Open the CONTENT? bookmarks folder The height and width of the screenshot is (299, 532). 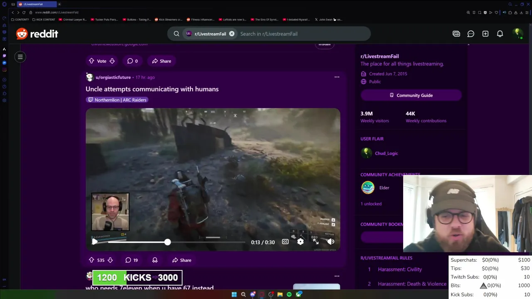[20, 20]
